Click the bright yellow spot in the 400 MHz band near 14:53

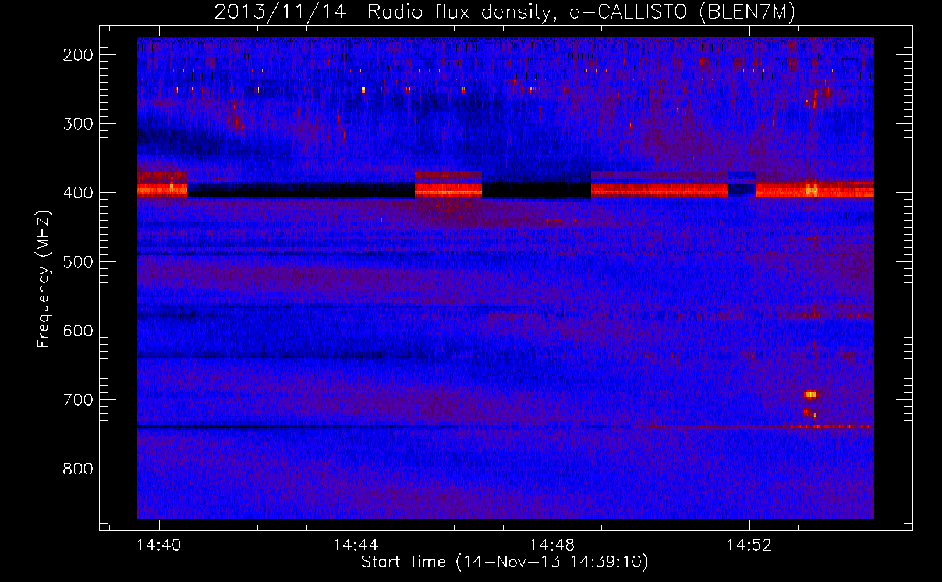811,190
